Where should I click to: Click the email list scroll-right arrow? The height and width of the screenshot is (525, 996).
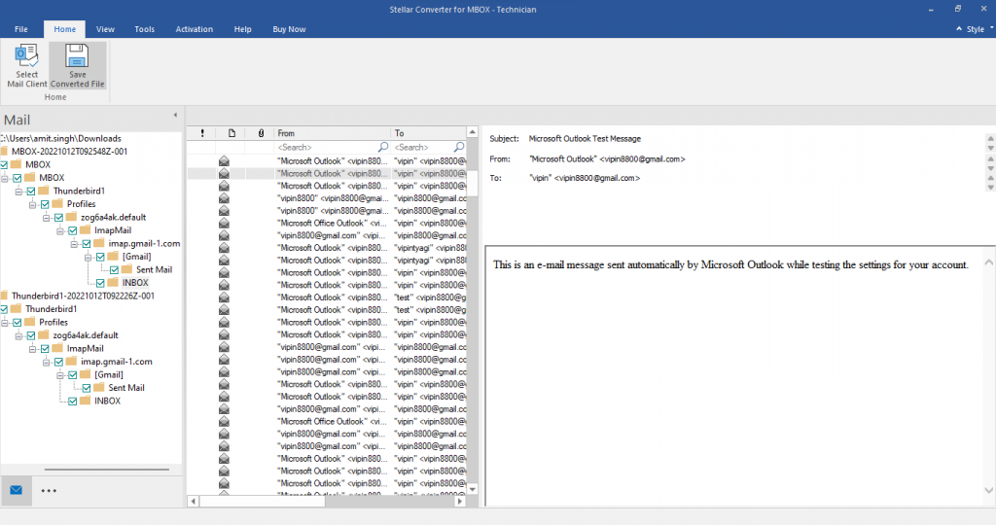point(460,502)
